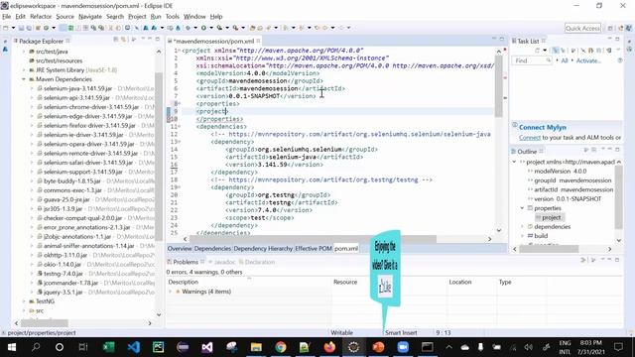
Task: Collapse All in Package Explorer toolbar
Action: coord(116,40)
